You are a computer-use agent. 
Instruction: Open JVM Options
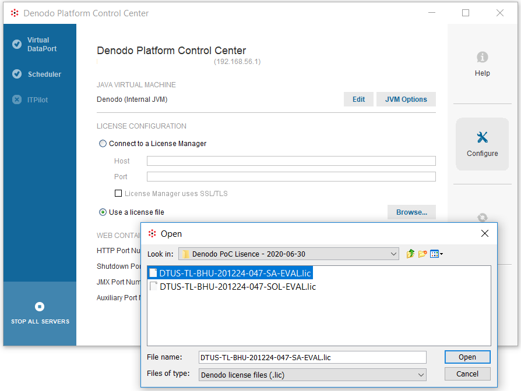click(406, 99)
